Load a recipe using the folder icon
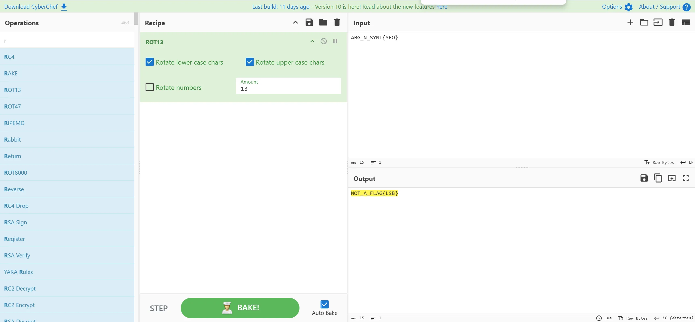 pyautogui.click(x=323, y=23)
